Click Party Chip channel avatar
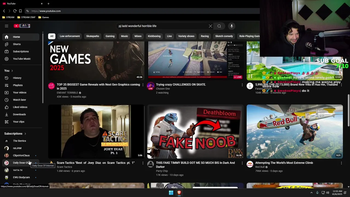 (x=151, y=164)
